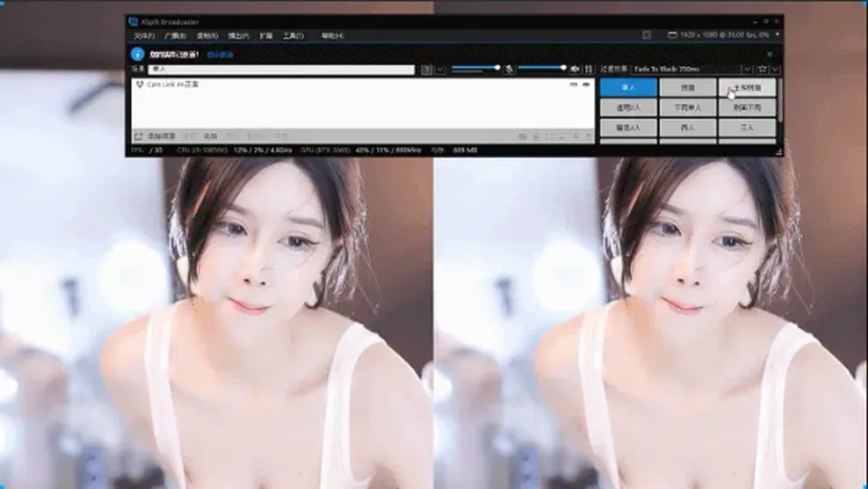Open the dropdown next to the scene number button
The width and height of the screenshot is (868, 489).
(x=440, y=70)
